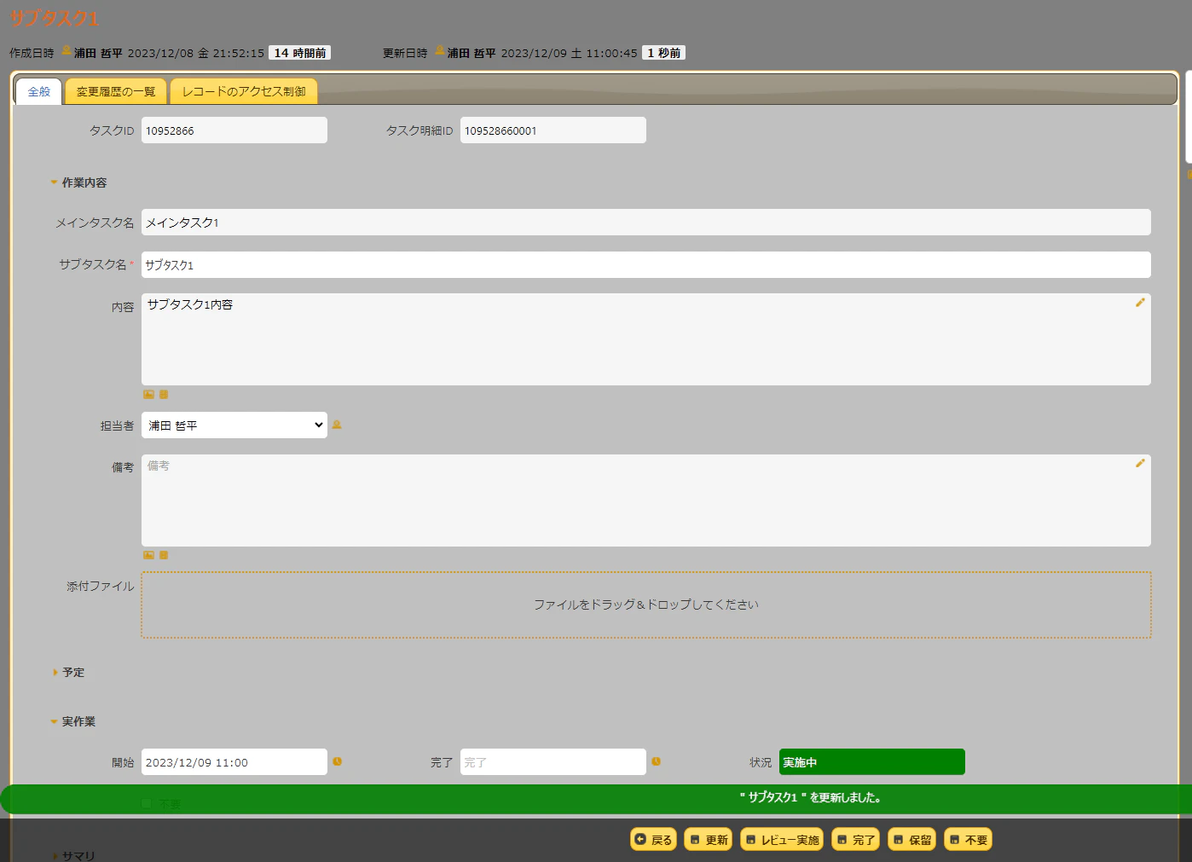Click the 戻る button
Viewport: 1192px width, 862px height.
(x=654, y=840)
